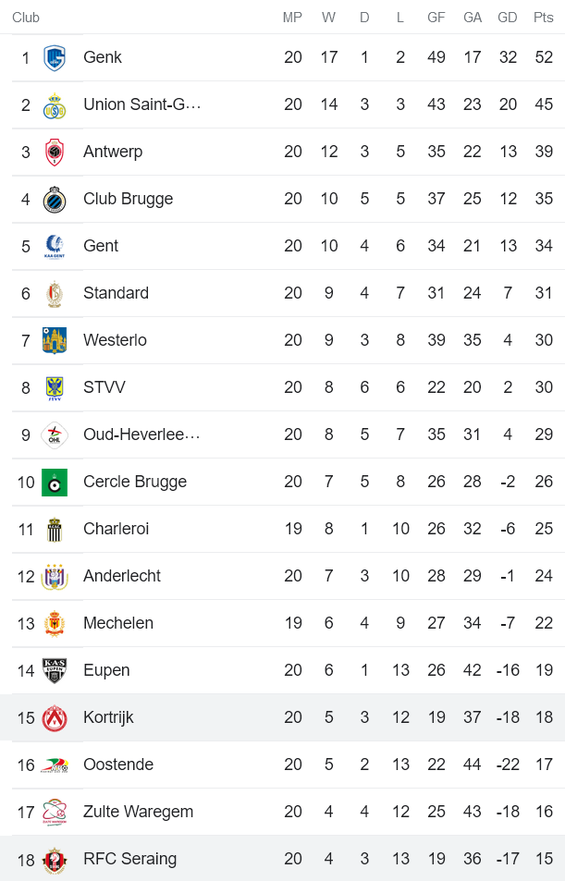Click the Cercle Brugge green logo
565x881 pixels.
(55, 483)
